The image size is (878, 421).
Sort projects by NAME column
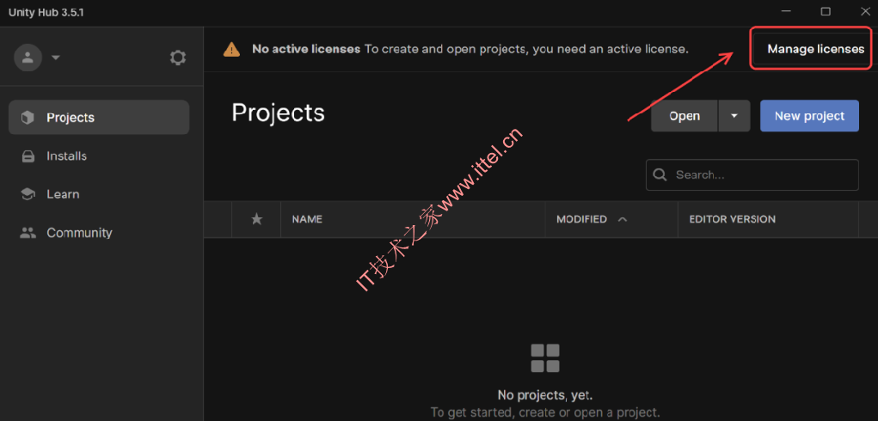(307, 219)
